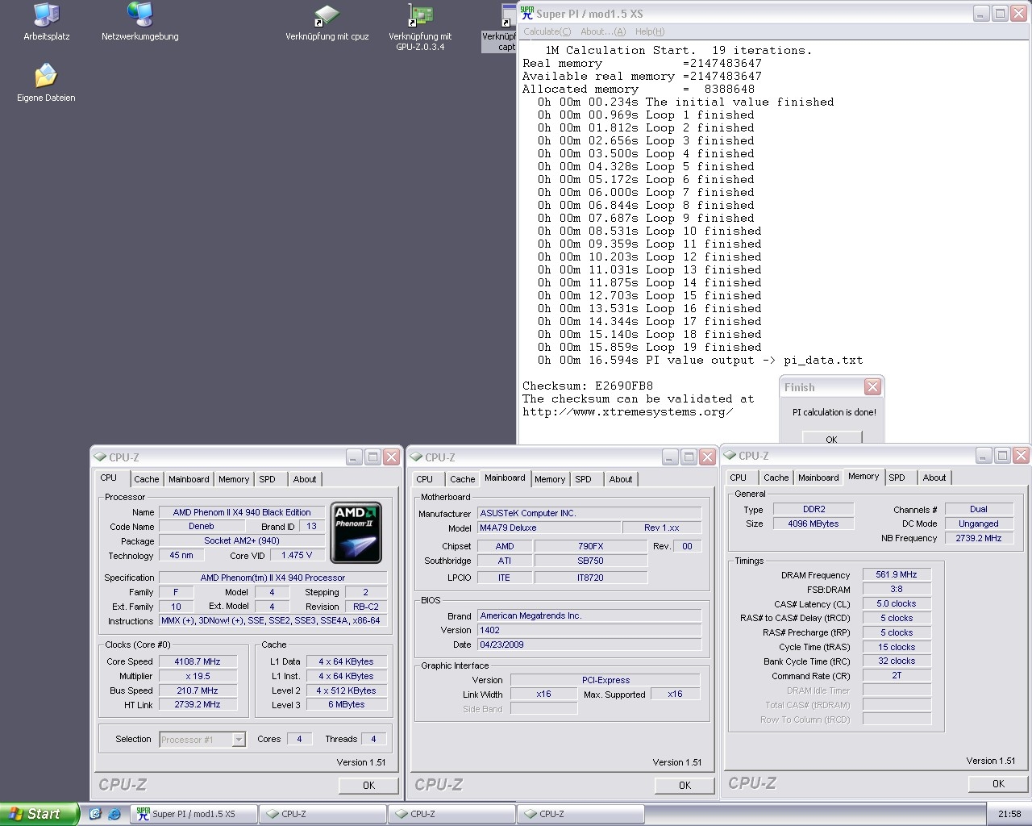The image size is (1032, 826).
Task: Switch to CPU tab in the Mainboard window
Action: 425,479
